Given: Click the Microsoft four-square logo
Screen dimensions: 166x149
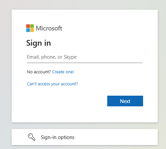Looking at the screenshot, I should pos(30,28).
